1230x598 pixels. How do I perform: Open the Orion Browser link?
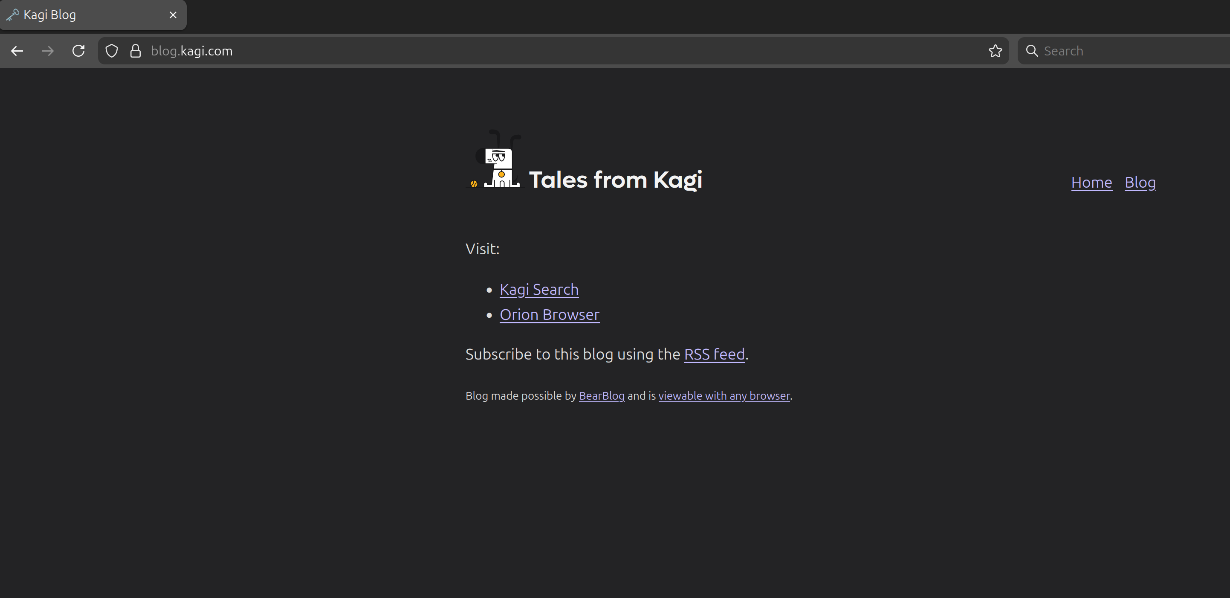(x=549, y=315)
